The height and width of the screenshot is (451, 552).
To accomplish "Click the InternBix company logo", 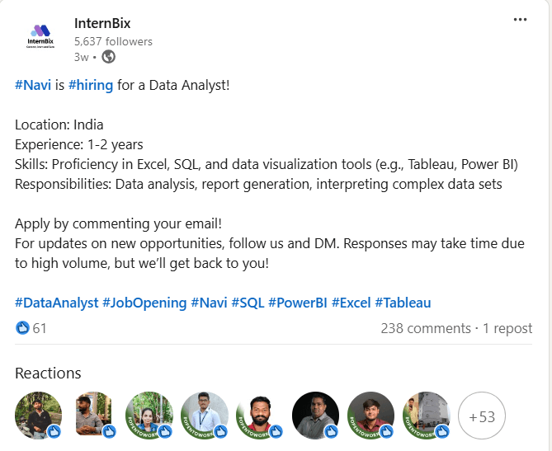I will point(40,36).
